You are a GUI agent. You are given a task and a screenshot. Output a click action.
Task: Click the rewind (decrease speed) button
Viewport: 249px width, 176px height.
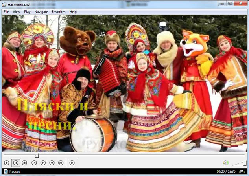43,163
